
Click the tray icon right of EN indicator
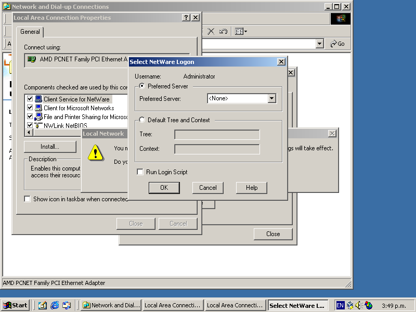click(x=350, y=305)
